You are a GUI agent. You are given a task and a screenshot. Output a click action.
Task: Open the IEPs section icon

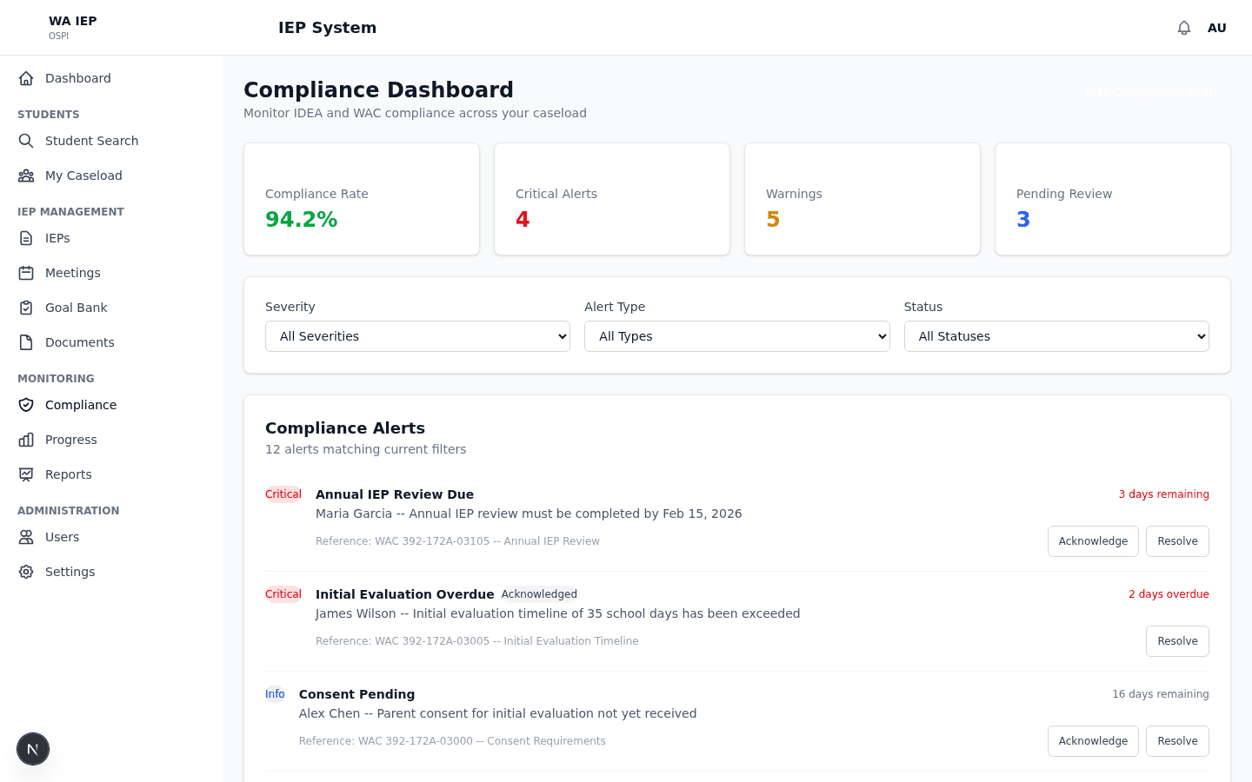26,238
